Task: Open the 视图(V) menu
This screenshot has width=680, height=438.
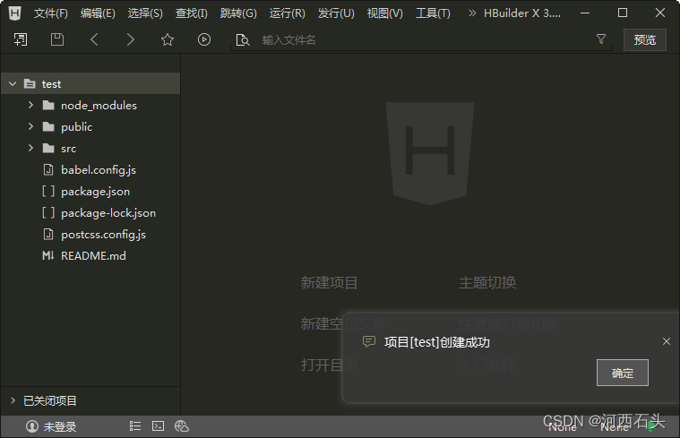Action: pos(385,13)
